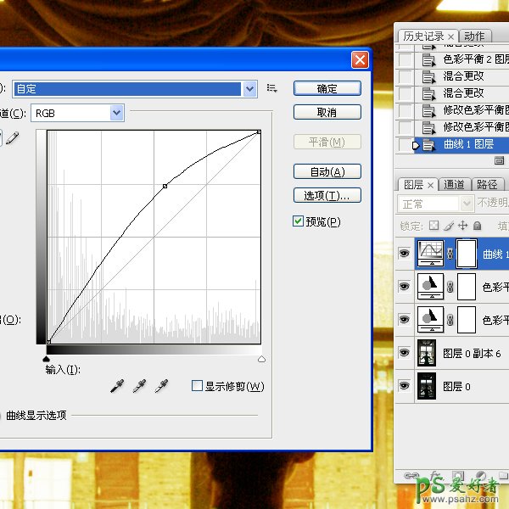Open the curves preset options menu icon
The image size is (509, 509).
tap(272, 88)
